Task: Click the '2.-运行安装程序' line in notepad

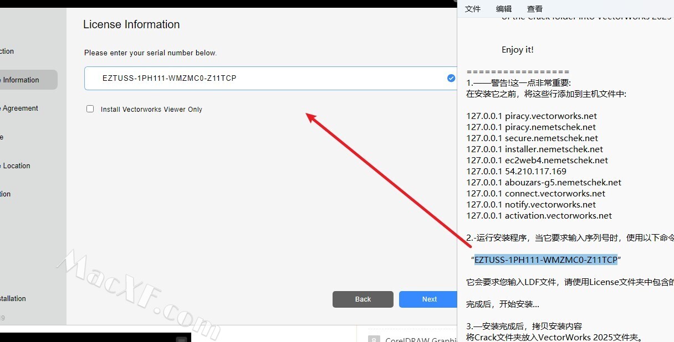Action: pos(570,238)
